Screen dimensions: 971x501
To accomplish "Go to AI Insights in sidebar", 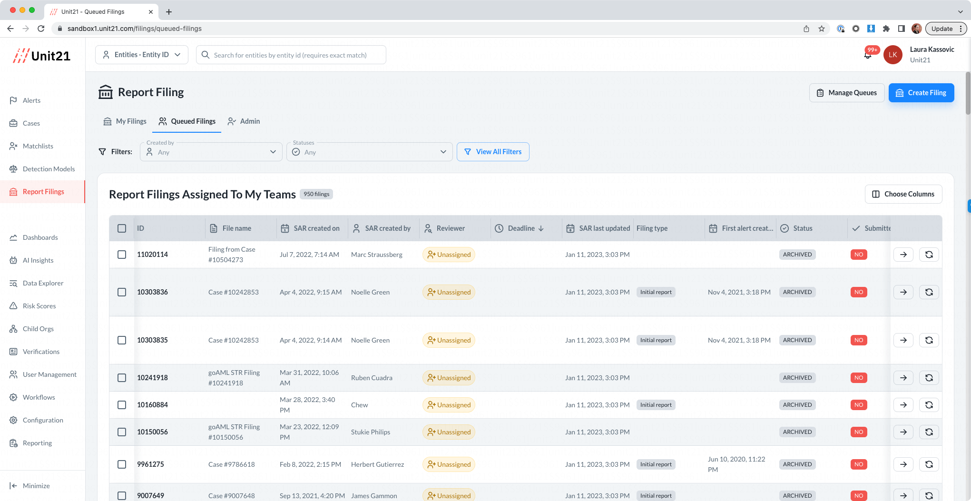I will click(x=38, y=260).
